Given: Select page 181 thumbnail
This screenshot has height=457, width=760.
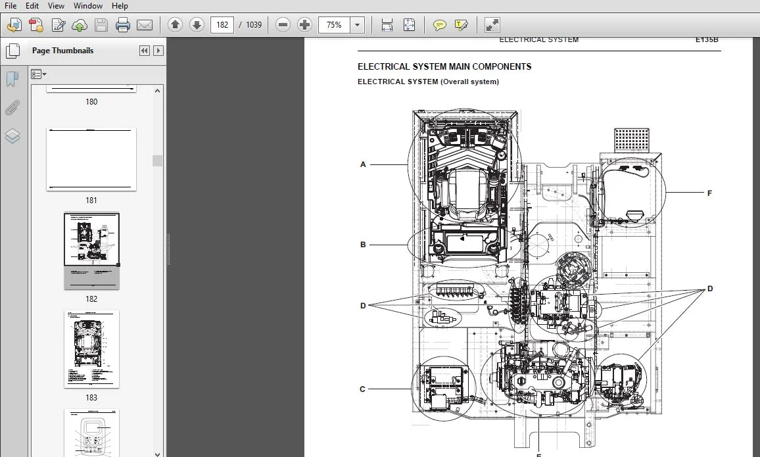Looking at the screenshot, I should point(91,159).
